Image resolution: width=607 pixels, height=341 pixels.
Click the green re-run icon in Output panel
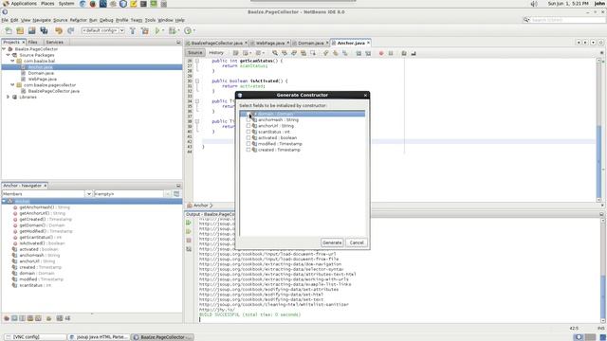pyautogui.click(x=189, y=223)
